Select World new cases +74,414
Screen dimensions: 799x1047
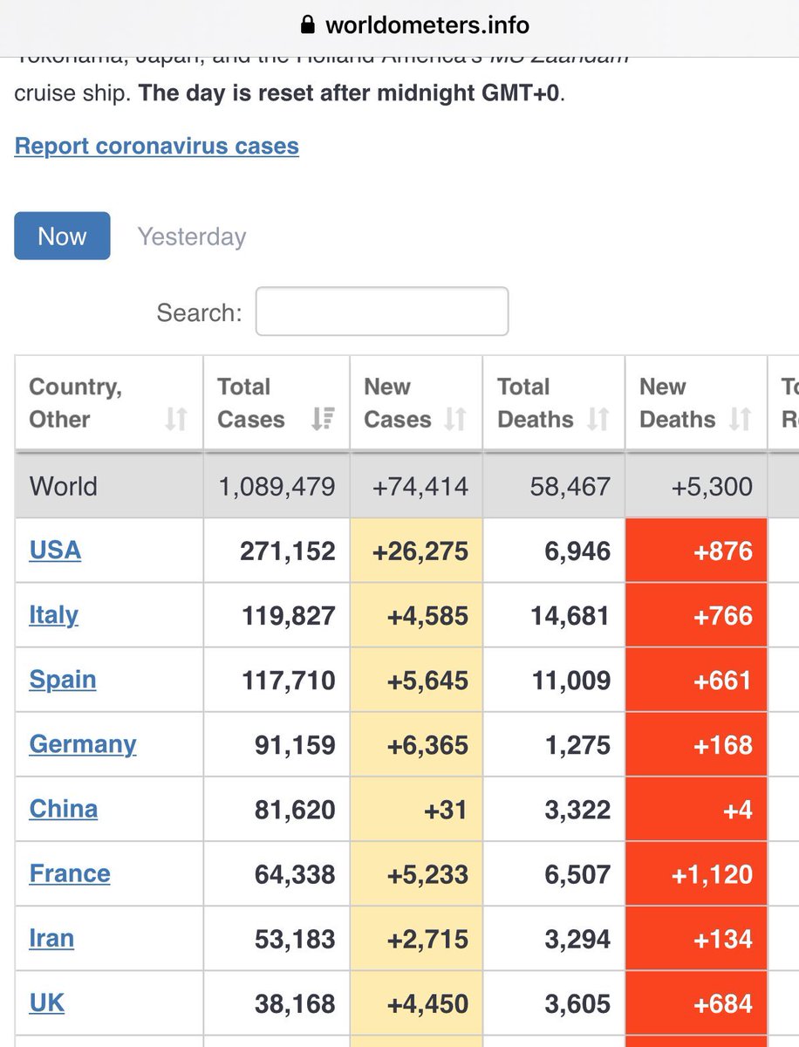coord(420,487)
